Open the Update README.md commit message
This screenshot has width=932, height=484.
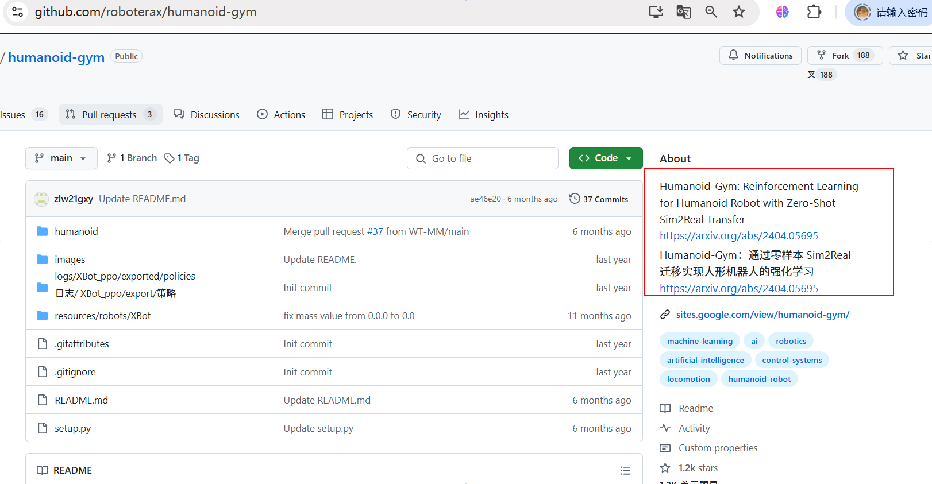(x=142, y=199)
